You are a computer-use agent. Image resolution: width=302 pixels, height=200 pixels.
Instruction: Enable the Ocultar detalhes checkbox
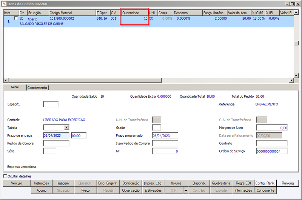[5, 176]
